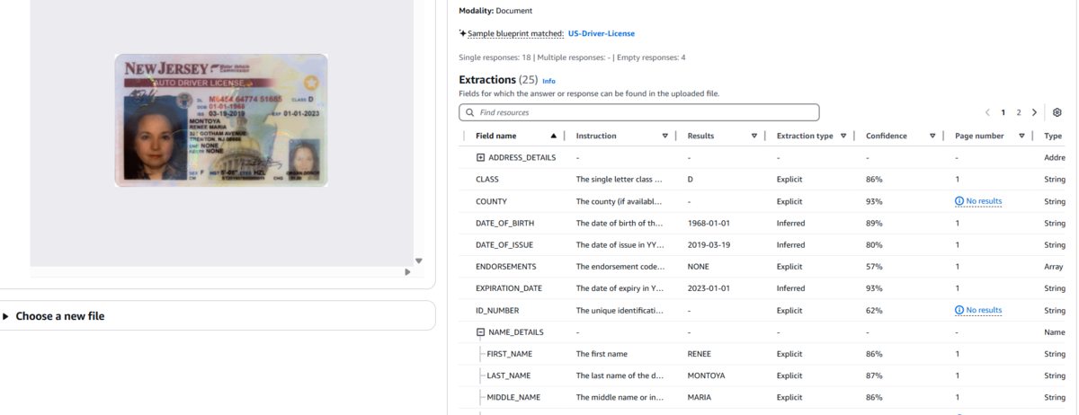Open Instruction column filter arrow
This screenshot has height=415, width=1079.
(665, 136)
